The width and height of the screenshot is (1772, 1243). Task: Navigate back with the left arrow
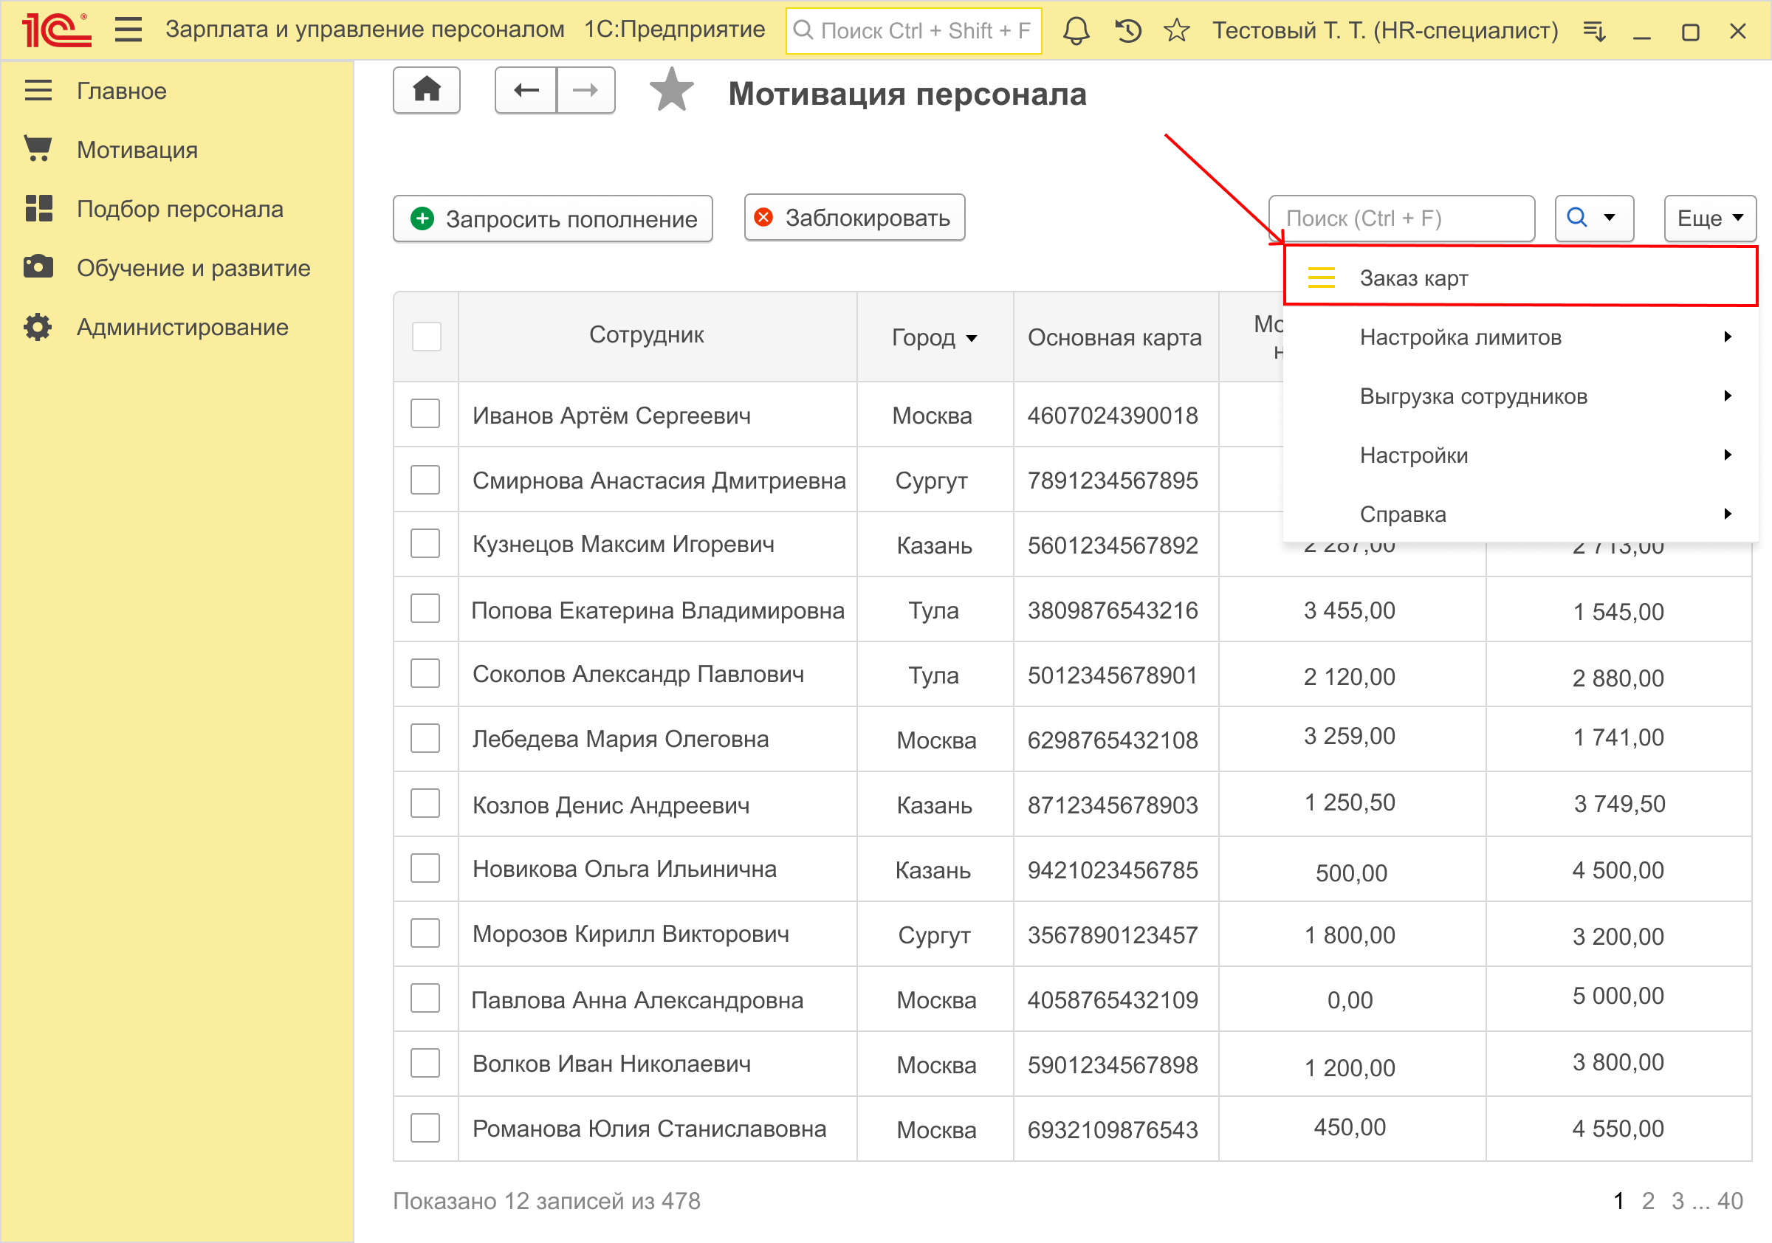click(526, 90)
